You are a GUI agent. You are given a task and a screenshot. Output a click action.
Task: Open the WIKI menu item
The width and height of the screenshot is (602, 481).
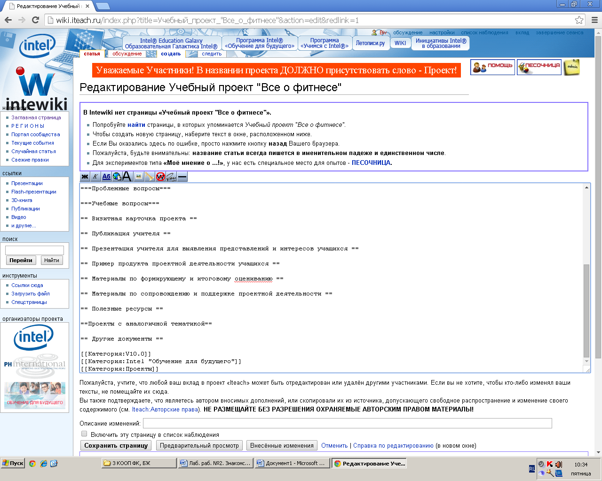tap(400, 43)
